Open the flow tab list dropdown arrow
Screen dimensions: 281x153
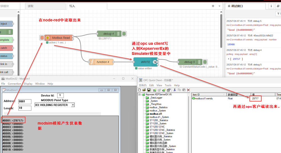219,6
